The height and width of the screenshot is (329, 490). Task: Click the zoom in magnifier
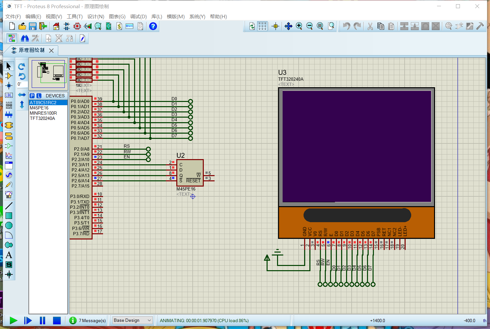299,26
